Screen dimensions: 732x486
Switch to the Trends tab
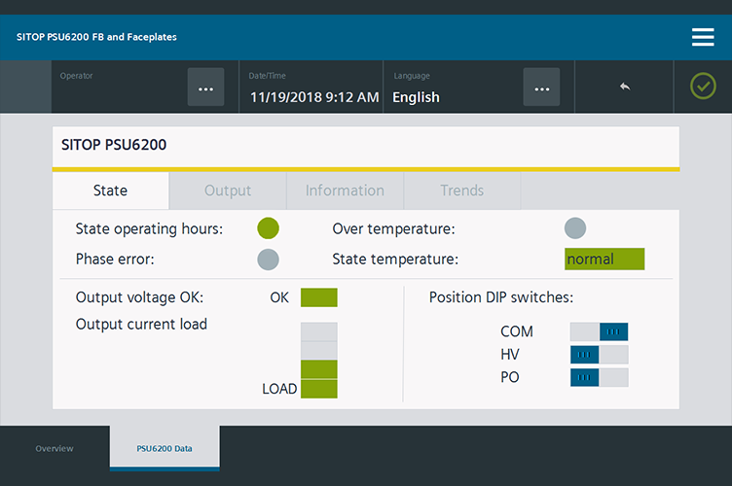point(462,191)
